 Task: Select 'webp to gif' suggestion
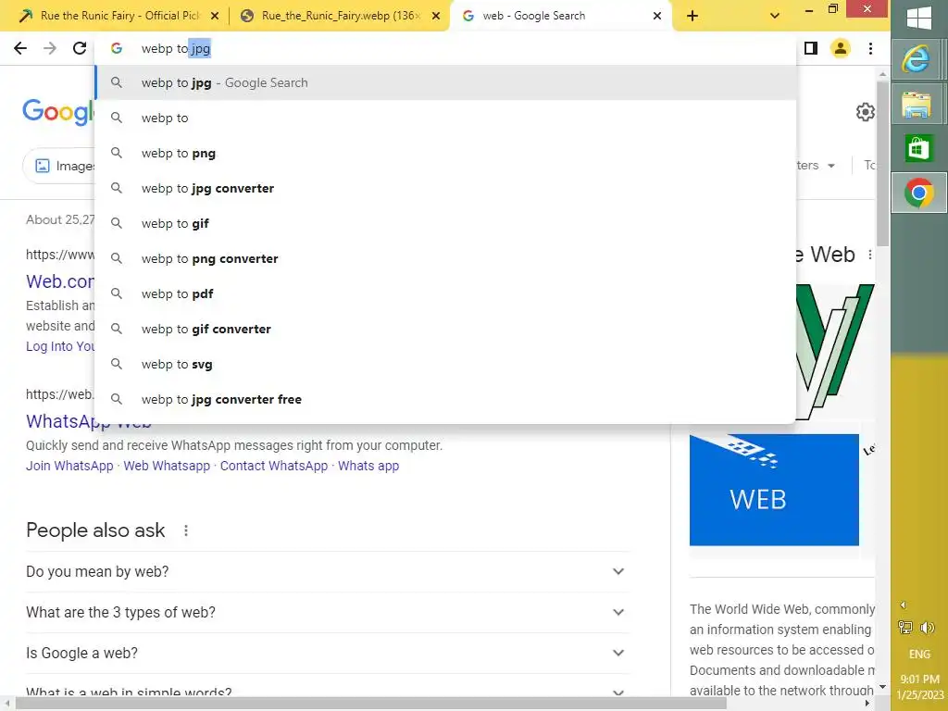445,223
